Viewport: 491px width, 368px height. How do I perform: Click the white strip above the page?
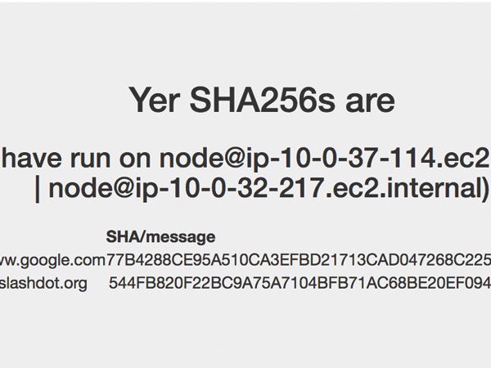tap(245, 1)
